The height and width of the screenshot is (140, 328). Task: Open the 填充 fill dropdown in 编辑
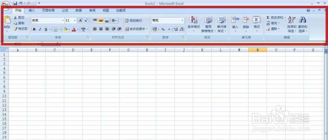[273, 23]
